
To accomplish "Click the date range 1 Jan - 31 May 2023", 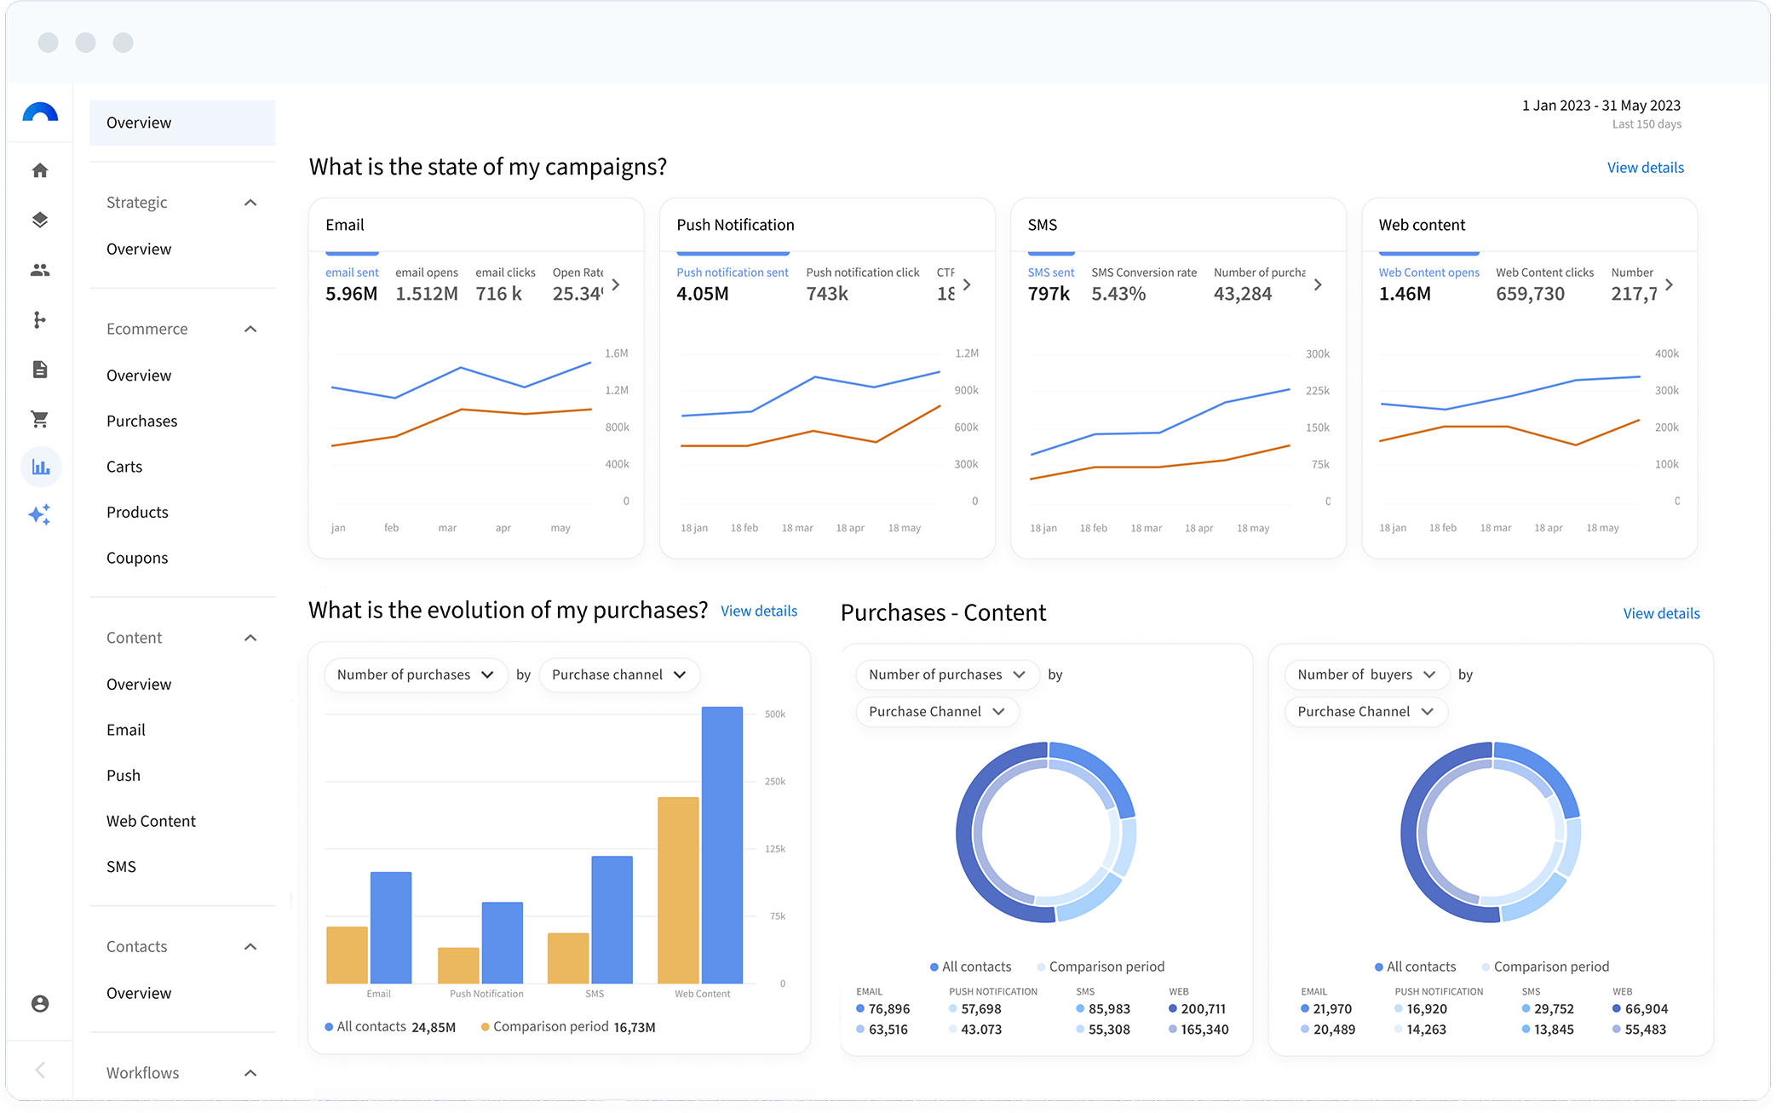I will 1601,106.
